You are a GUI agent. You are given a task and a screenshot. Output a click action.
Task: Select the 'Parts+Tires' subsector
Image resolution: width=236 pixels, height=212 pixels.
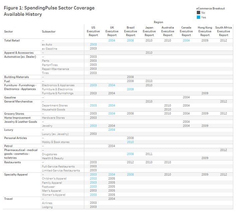[x=50, y=65]
